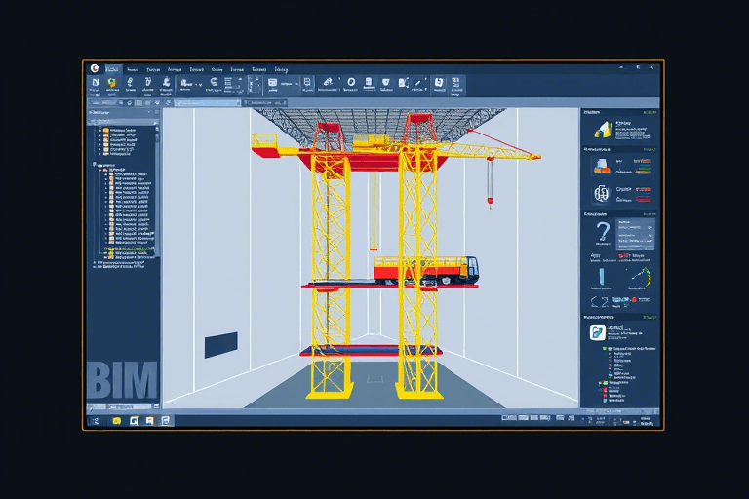Click the application logo in title bar
Viewport: 749px width, 499px height.
(x=95, y=68)
